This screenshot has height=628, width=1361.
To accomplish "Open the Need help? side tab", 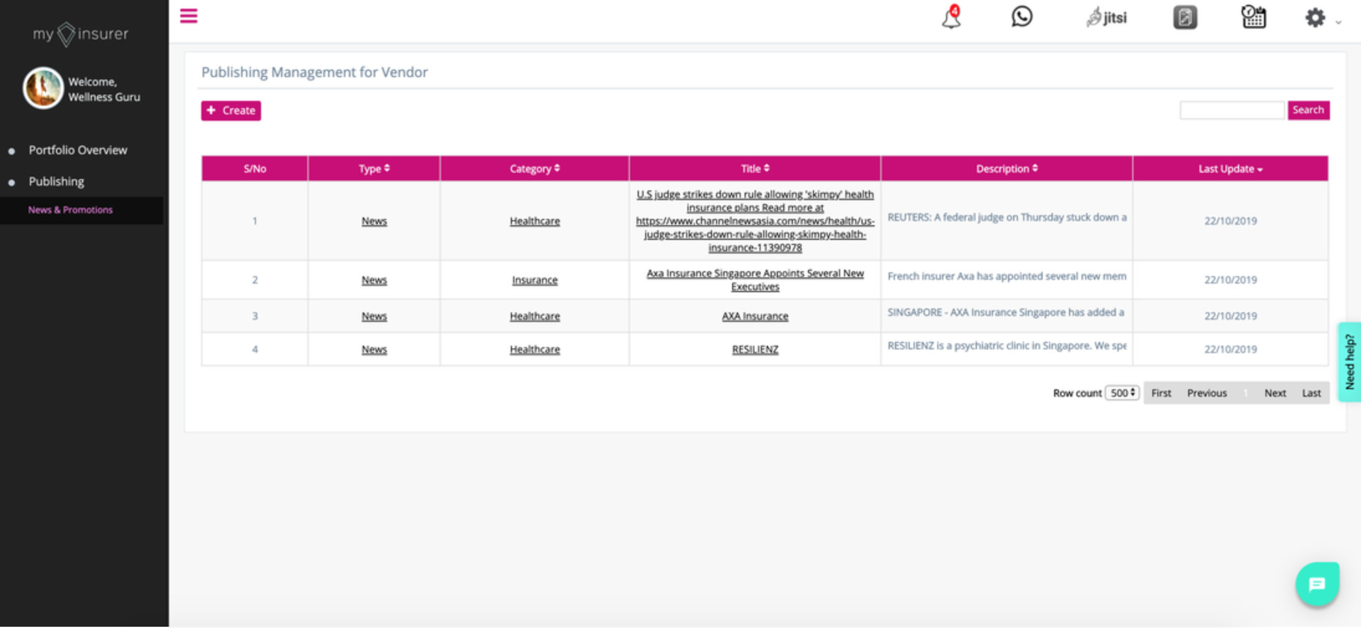I will 1349,362.
